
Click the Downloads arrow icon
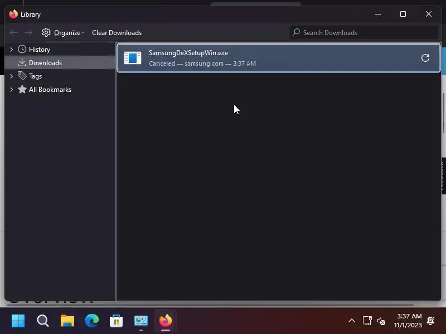[x=22, y=62]
